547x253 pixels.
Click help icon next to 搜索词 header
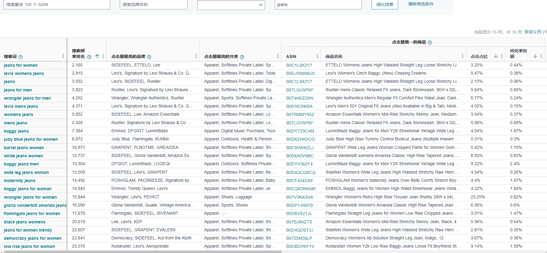(x=21, y=57)
